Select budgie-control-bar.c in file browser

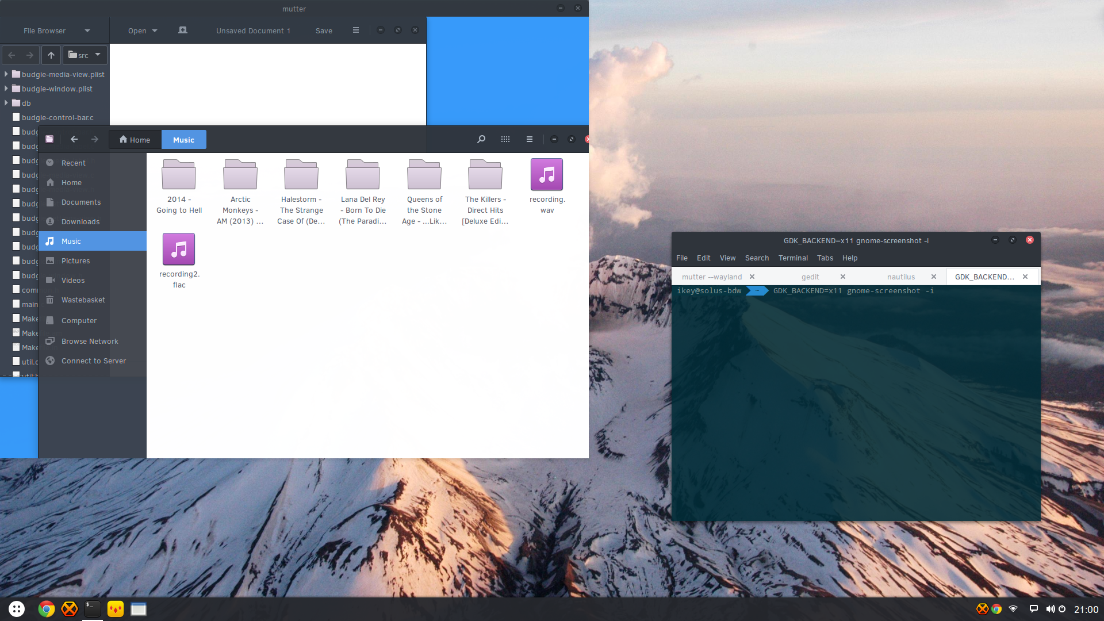[55, 117]
